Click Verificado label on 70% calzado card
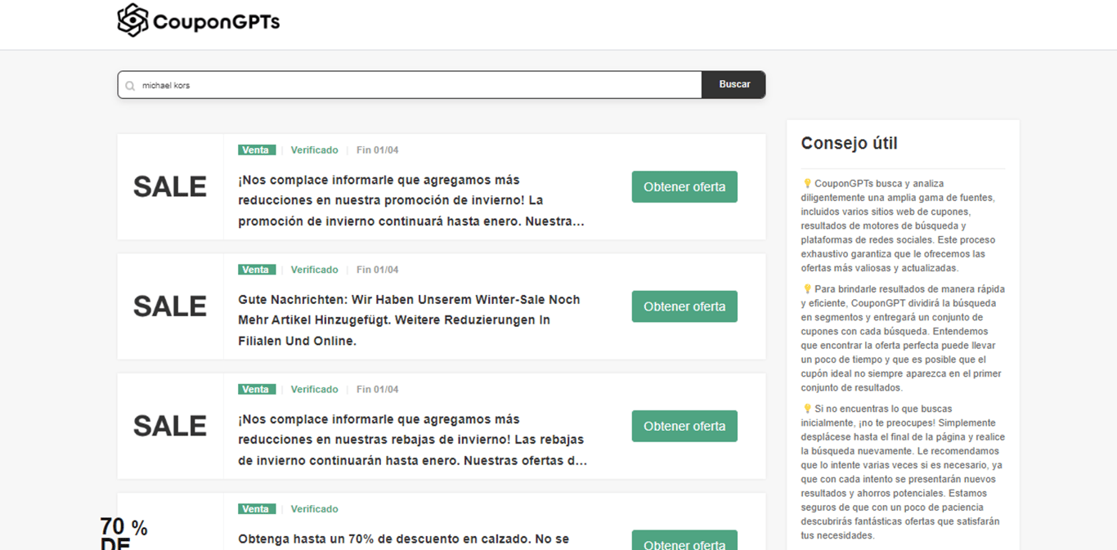This screenshot has height=550, width=1117. (x=315, y=509)
